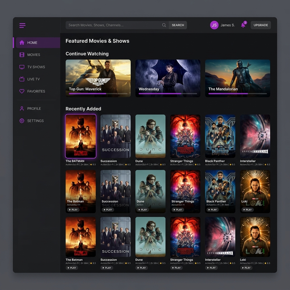Focus the Search Movies, Shows, Channels field
This screenshot has width=290, height=290.
click(x=117, y=25)
